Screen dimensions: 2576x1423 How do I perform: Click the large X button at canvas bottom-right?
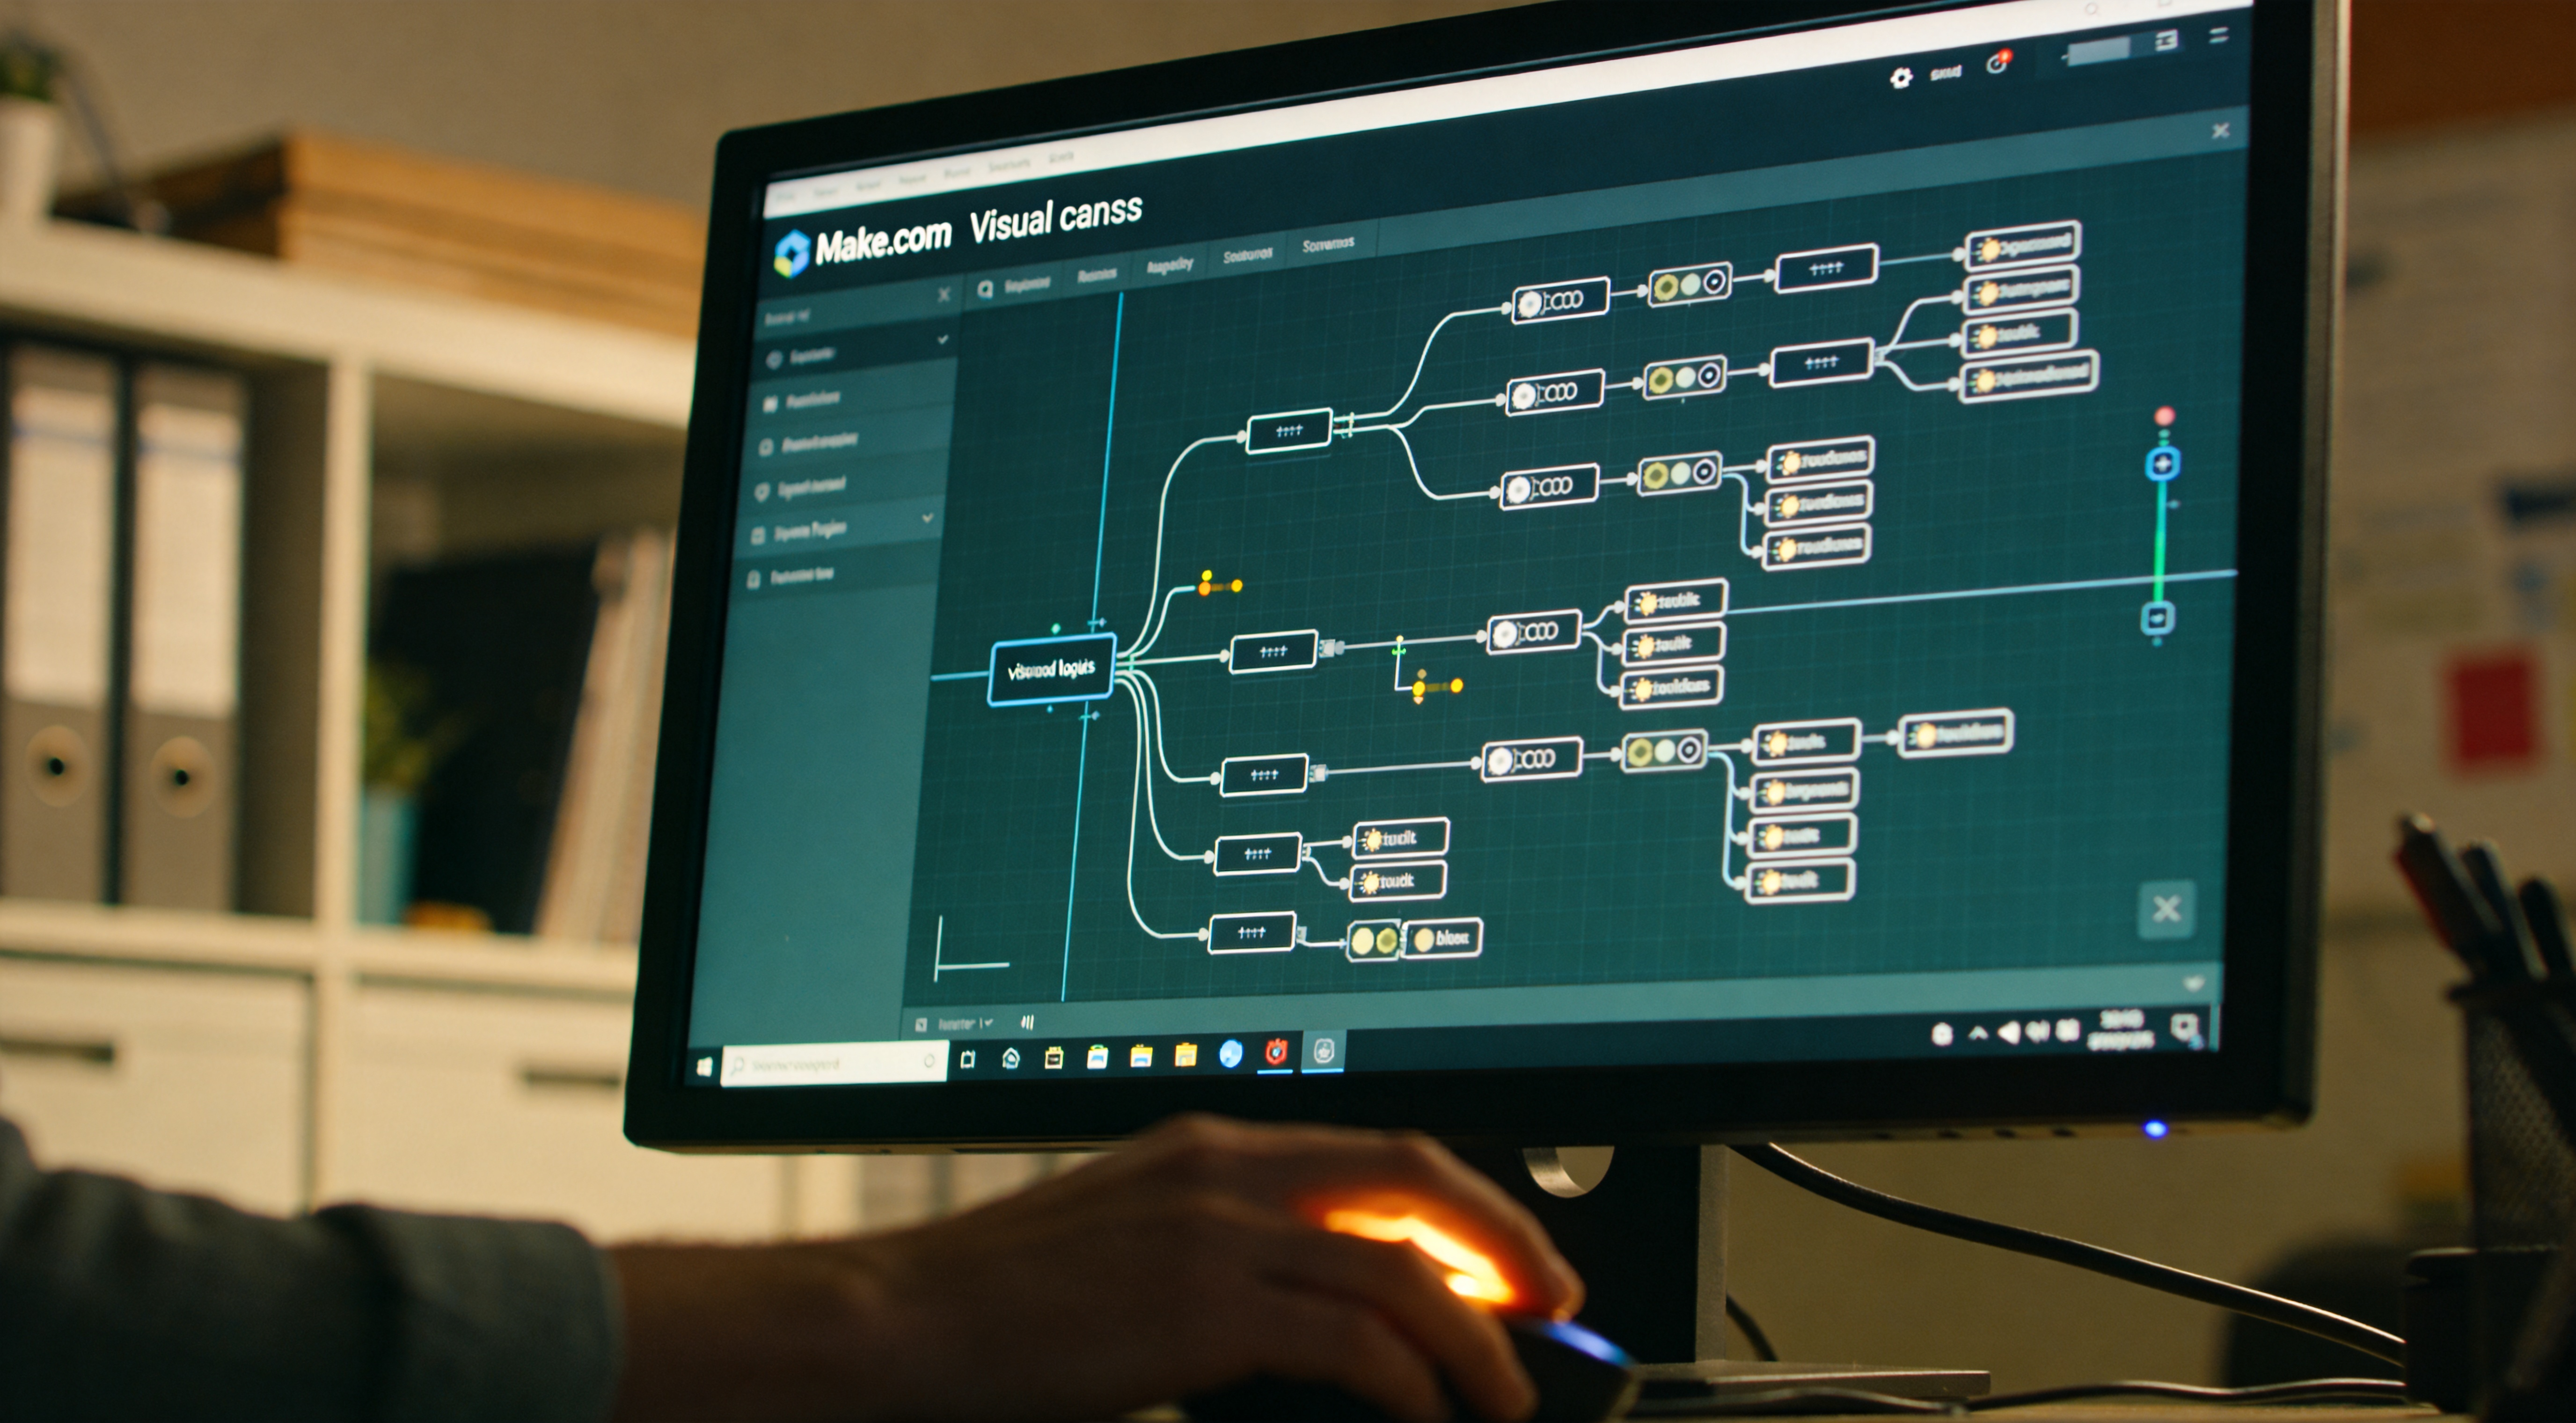[x=2167, y=909]
